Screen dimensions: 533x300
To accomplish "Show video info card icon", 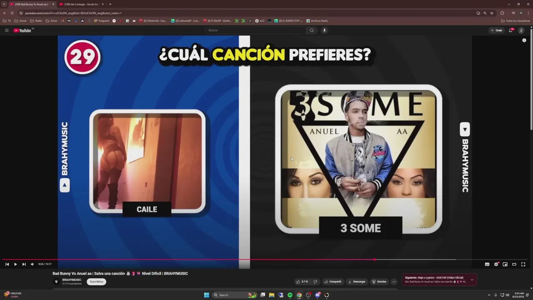I will [x=524, y=40].
